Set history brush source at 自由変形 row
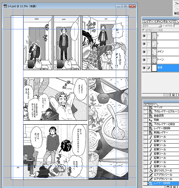179x188 pixels. pyautogui.click(x=145, y=116)
